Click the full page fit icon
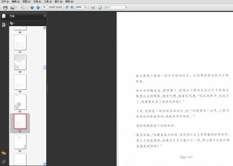The width and height of the screenshot is (233, 166). tap(100, 7)
